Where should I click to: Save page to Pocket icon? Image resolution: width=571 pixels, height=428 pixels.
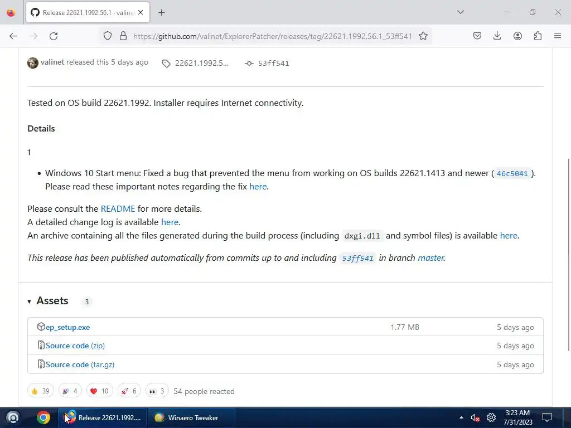point(477,36)
